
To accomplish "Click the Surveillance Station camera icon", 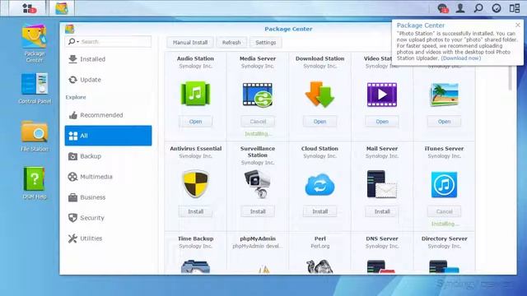I will click(x=258, y=184).
